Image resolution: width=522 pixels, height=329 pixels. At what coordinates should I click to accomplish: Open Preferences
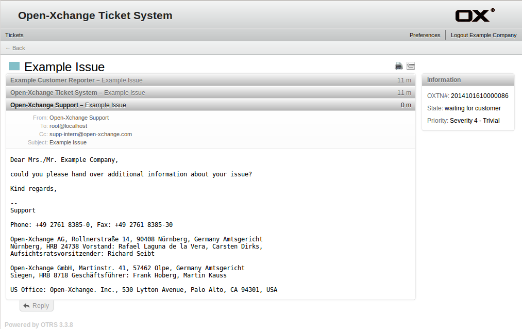click(x=425, y=35)
